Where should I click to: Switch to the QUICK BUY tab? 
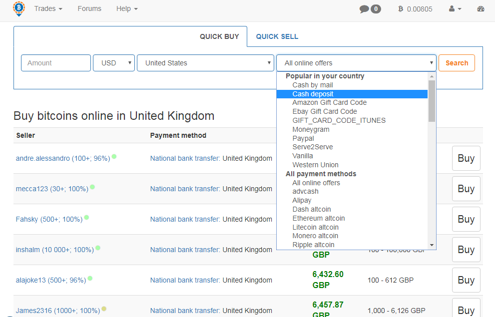219,36
